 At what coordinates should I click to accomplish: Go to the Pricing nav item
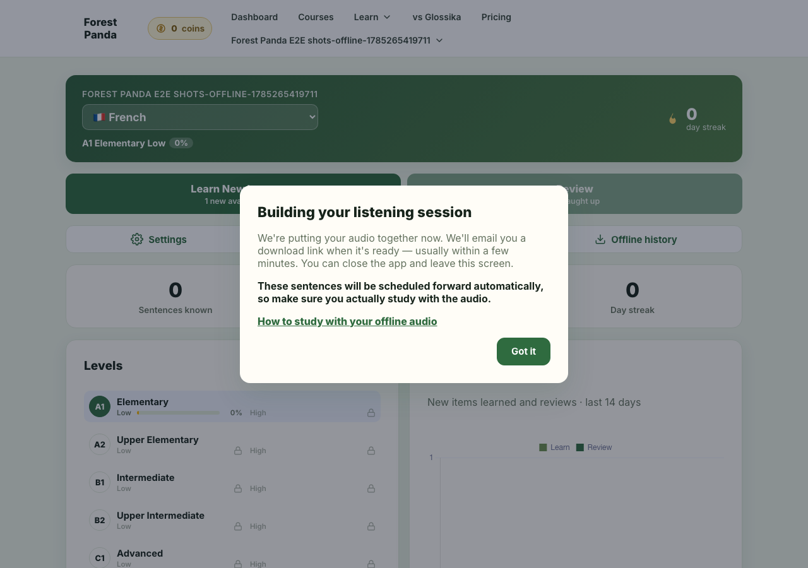click(496, 17)
